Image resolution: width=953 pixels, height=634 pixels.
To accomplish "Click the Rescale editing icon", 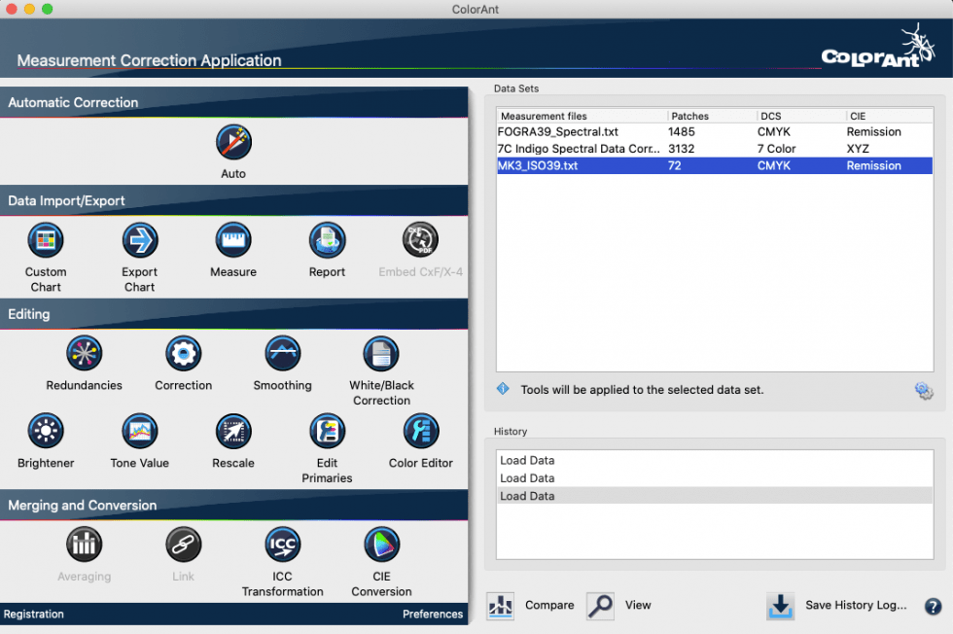I will [233, 431].
